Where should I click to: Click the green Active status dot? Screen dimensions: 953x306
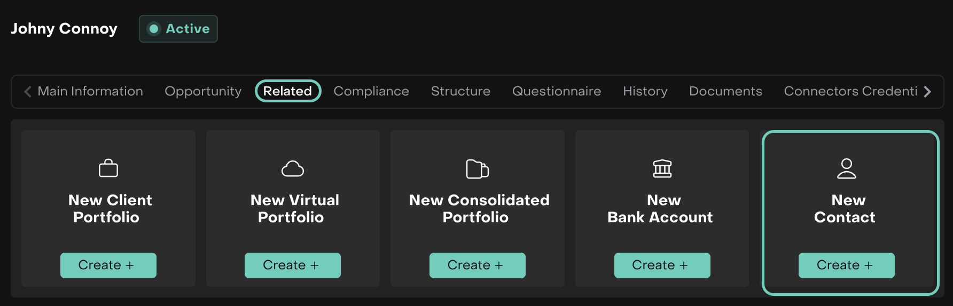[154, 29]
